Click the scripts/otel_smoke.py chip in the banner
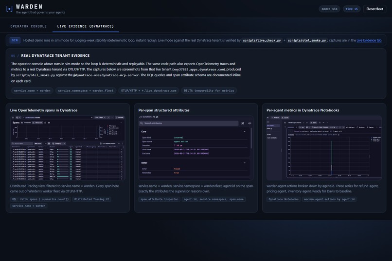 coord(307,40)
